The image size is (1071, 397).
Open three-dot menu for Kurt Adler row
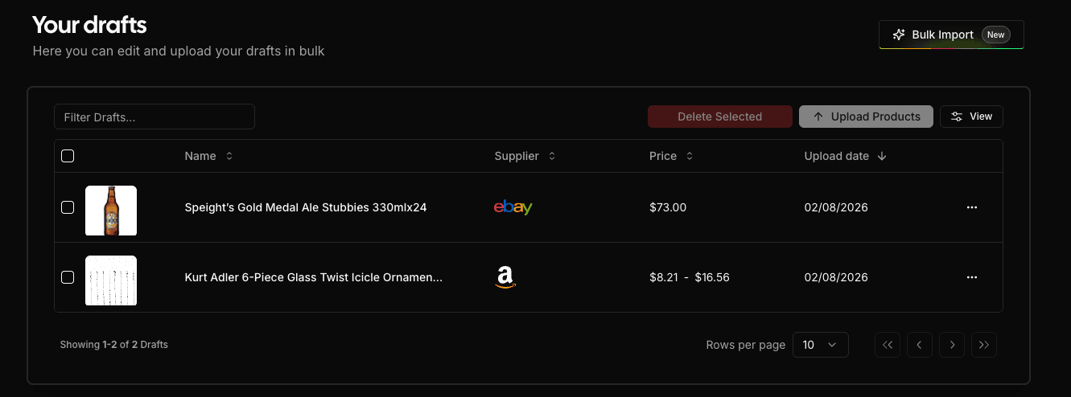click(971, 277)
